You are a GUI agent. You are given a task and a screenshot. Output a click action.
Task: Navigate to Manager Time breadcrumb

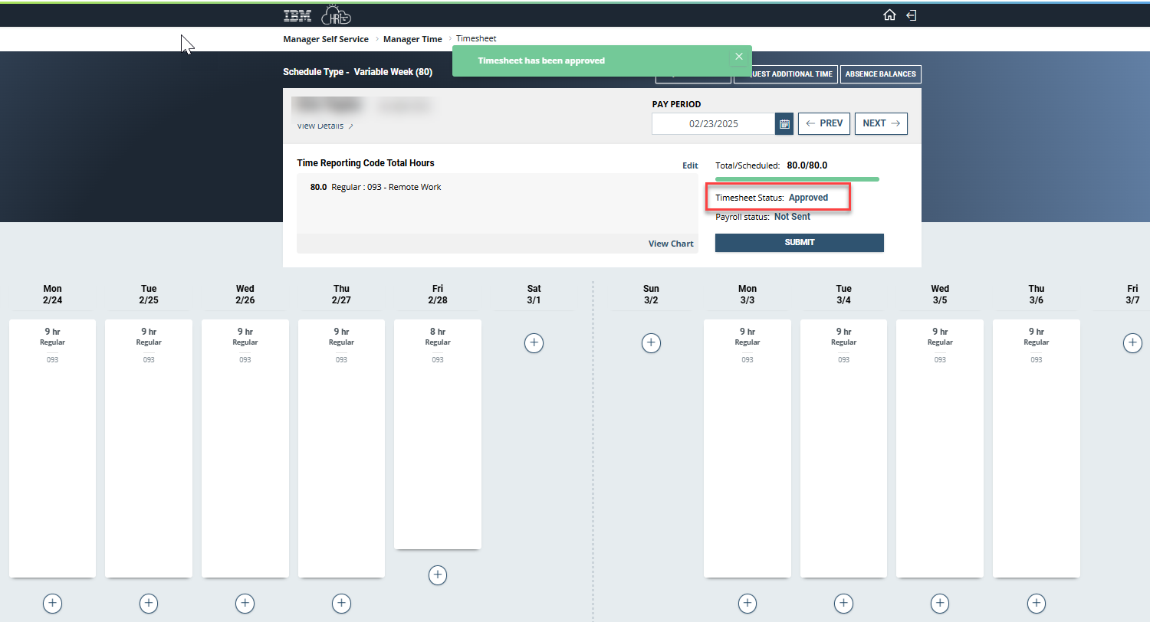(412, 39)
